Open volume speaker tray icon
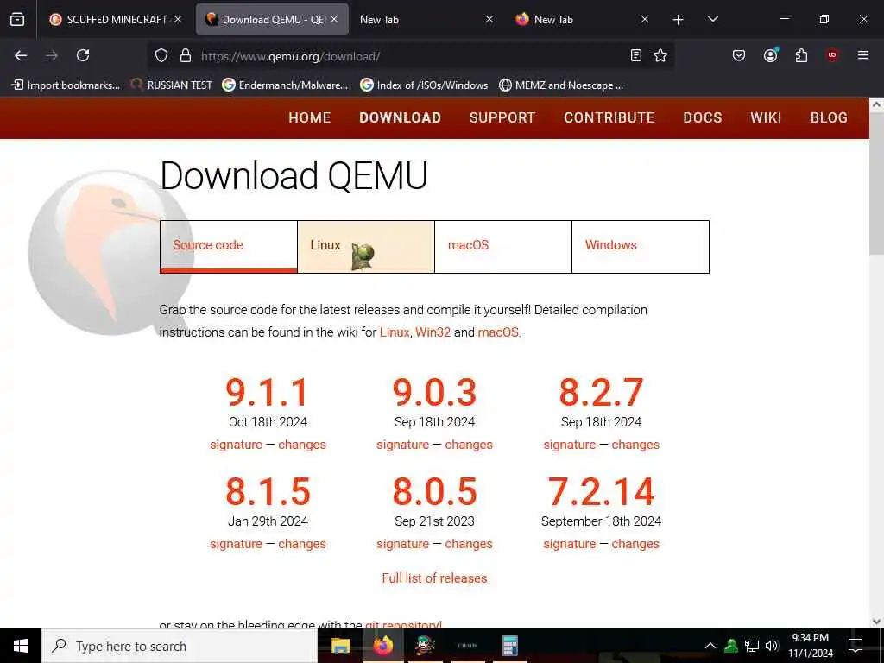The image size is (884, 663). coord(772,646)
